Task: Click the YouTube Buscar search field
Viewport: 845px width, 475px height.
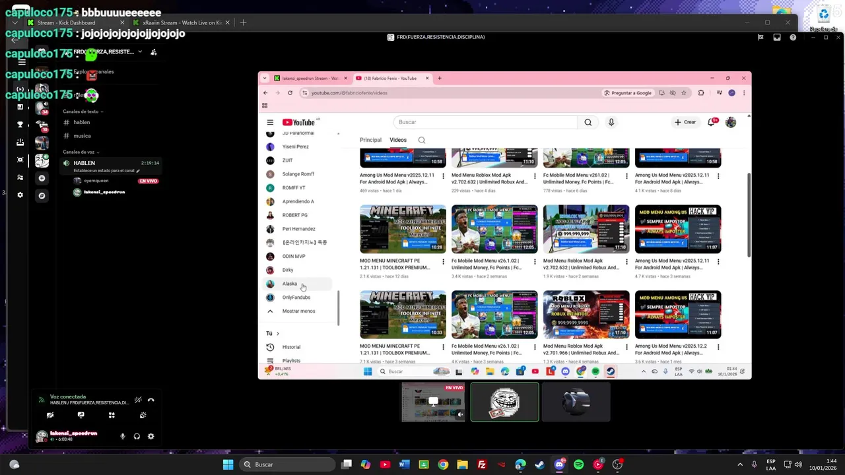Action: click(x=487, y=122)
